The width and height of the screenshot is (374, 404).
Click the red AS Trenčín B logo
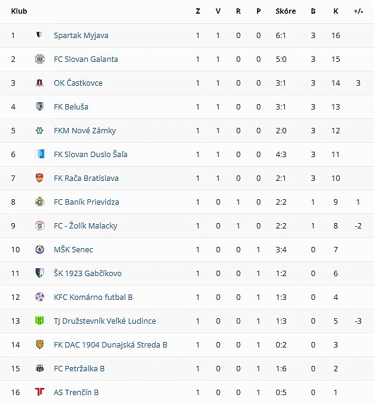coord(39,392)
